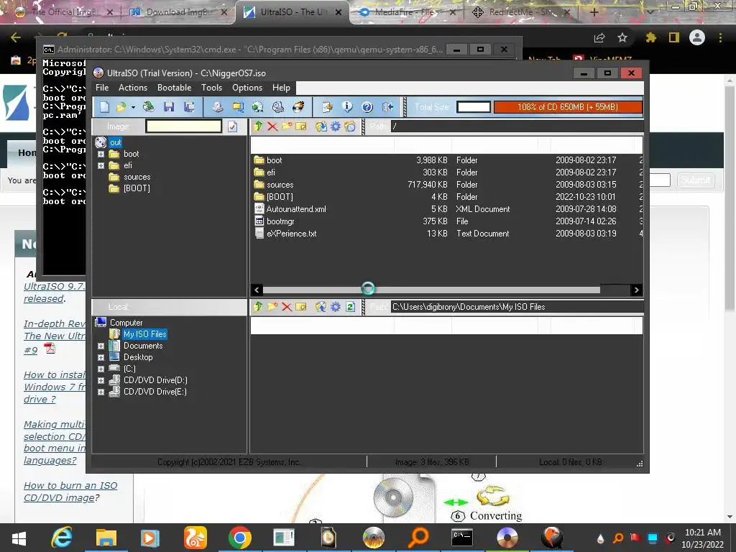The width and height of the screenshot is (736, 552).
Task: Open the dropdown arrow beside the Open icon
Action: (133, 108)
